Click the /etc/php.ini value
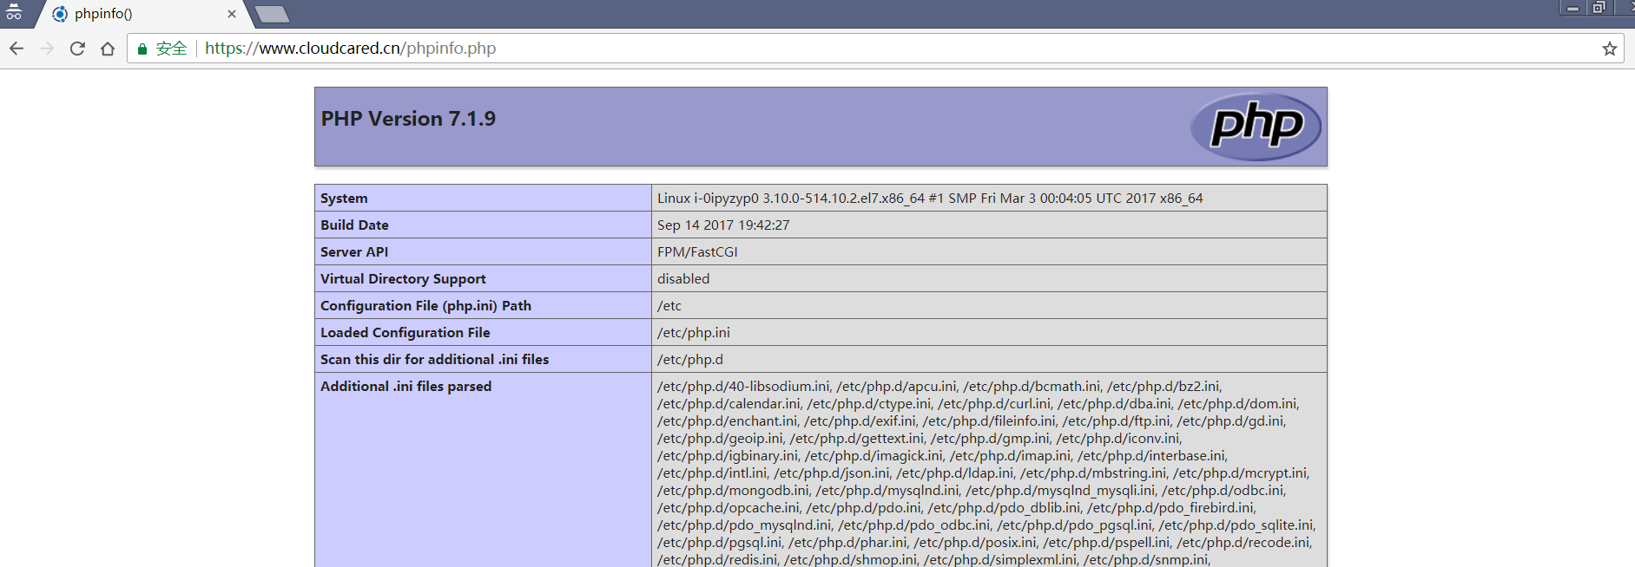 click(694, 333)
